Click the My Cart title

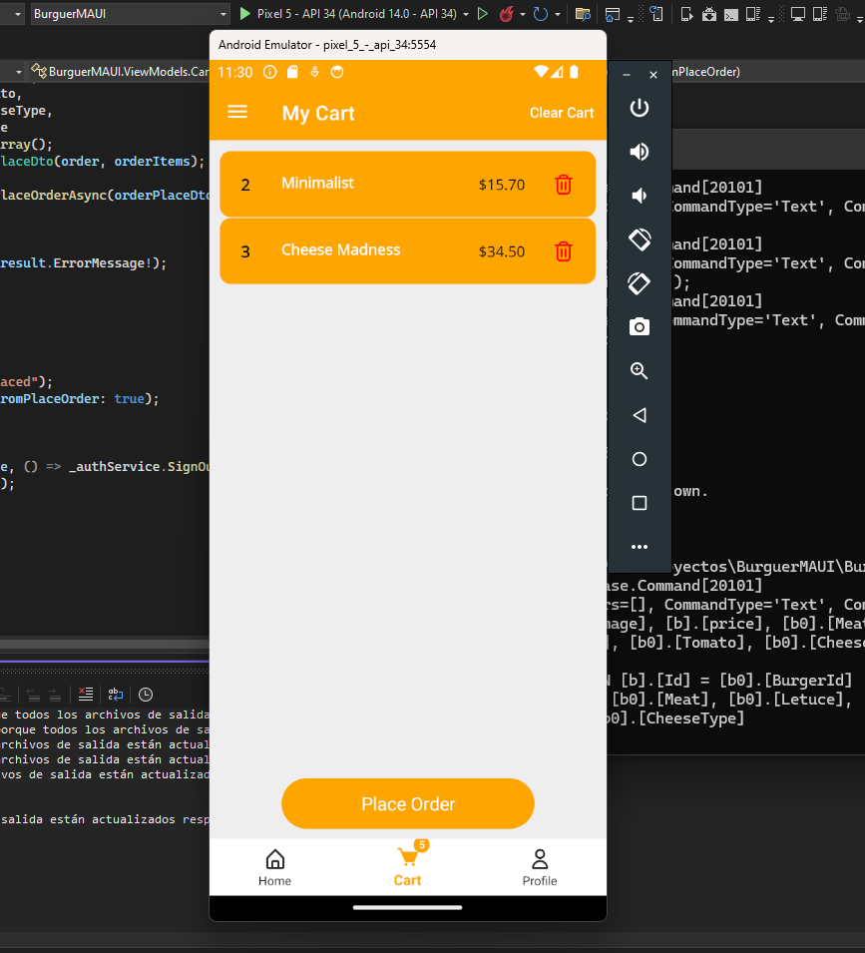click(x=318, y=113)
